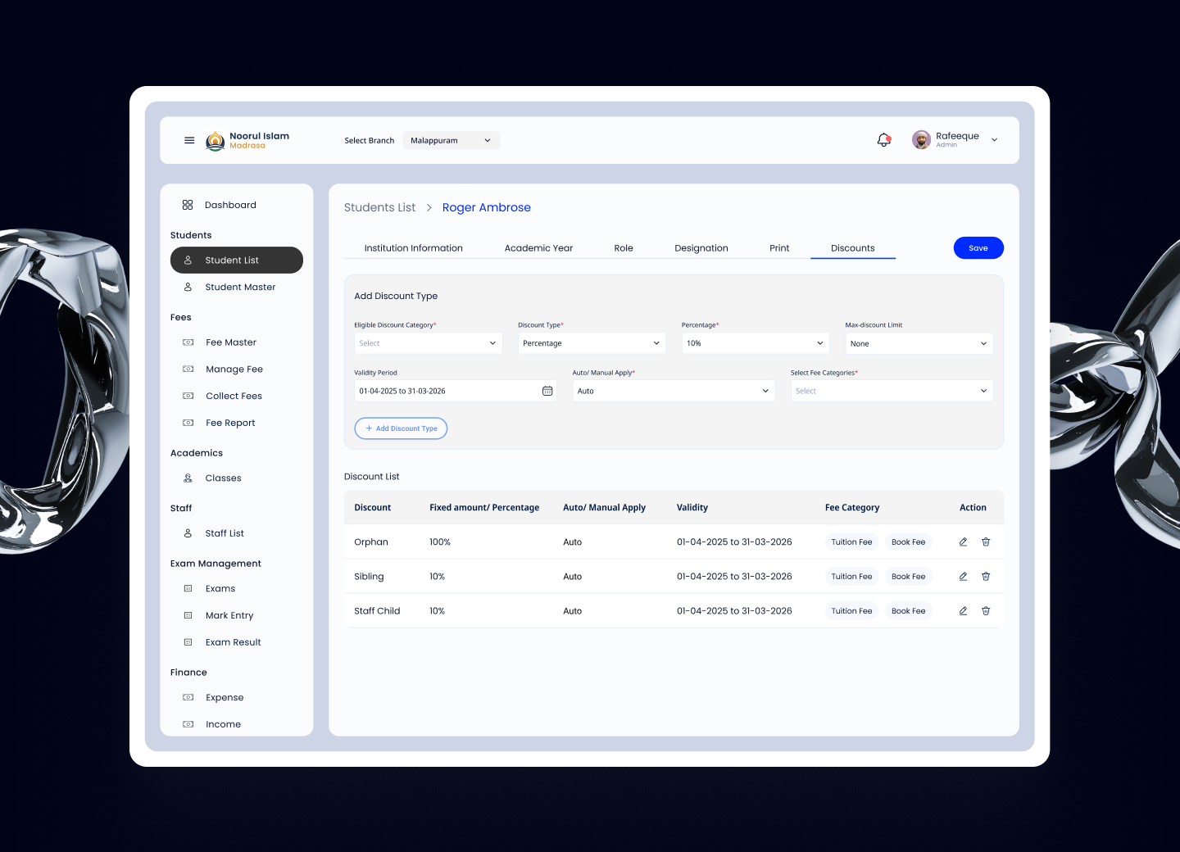Open the Malappuram branch dropdown
This screenshot has height=852, width=1180.
451,140
